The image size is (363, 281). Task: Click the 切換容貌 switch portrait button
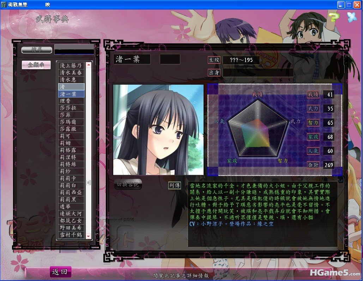pos(128,184)
